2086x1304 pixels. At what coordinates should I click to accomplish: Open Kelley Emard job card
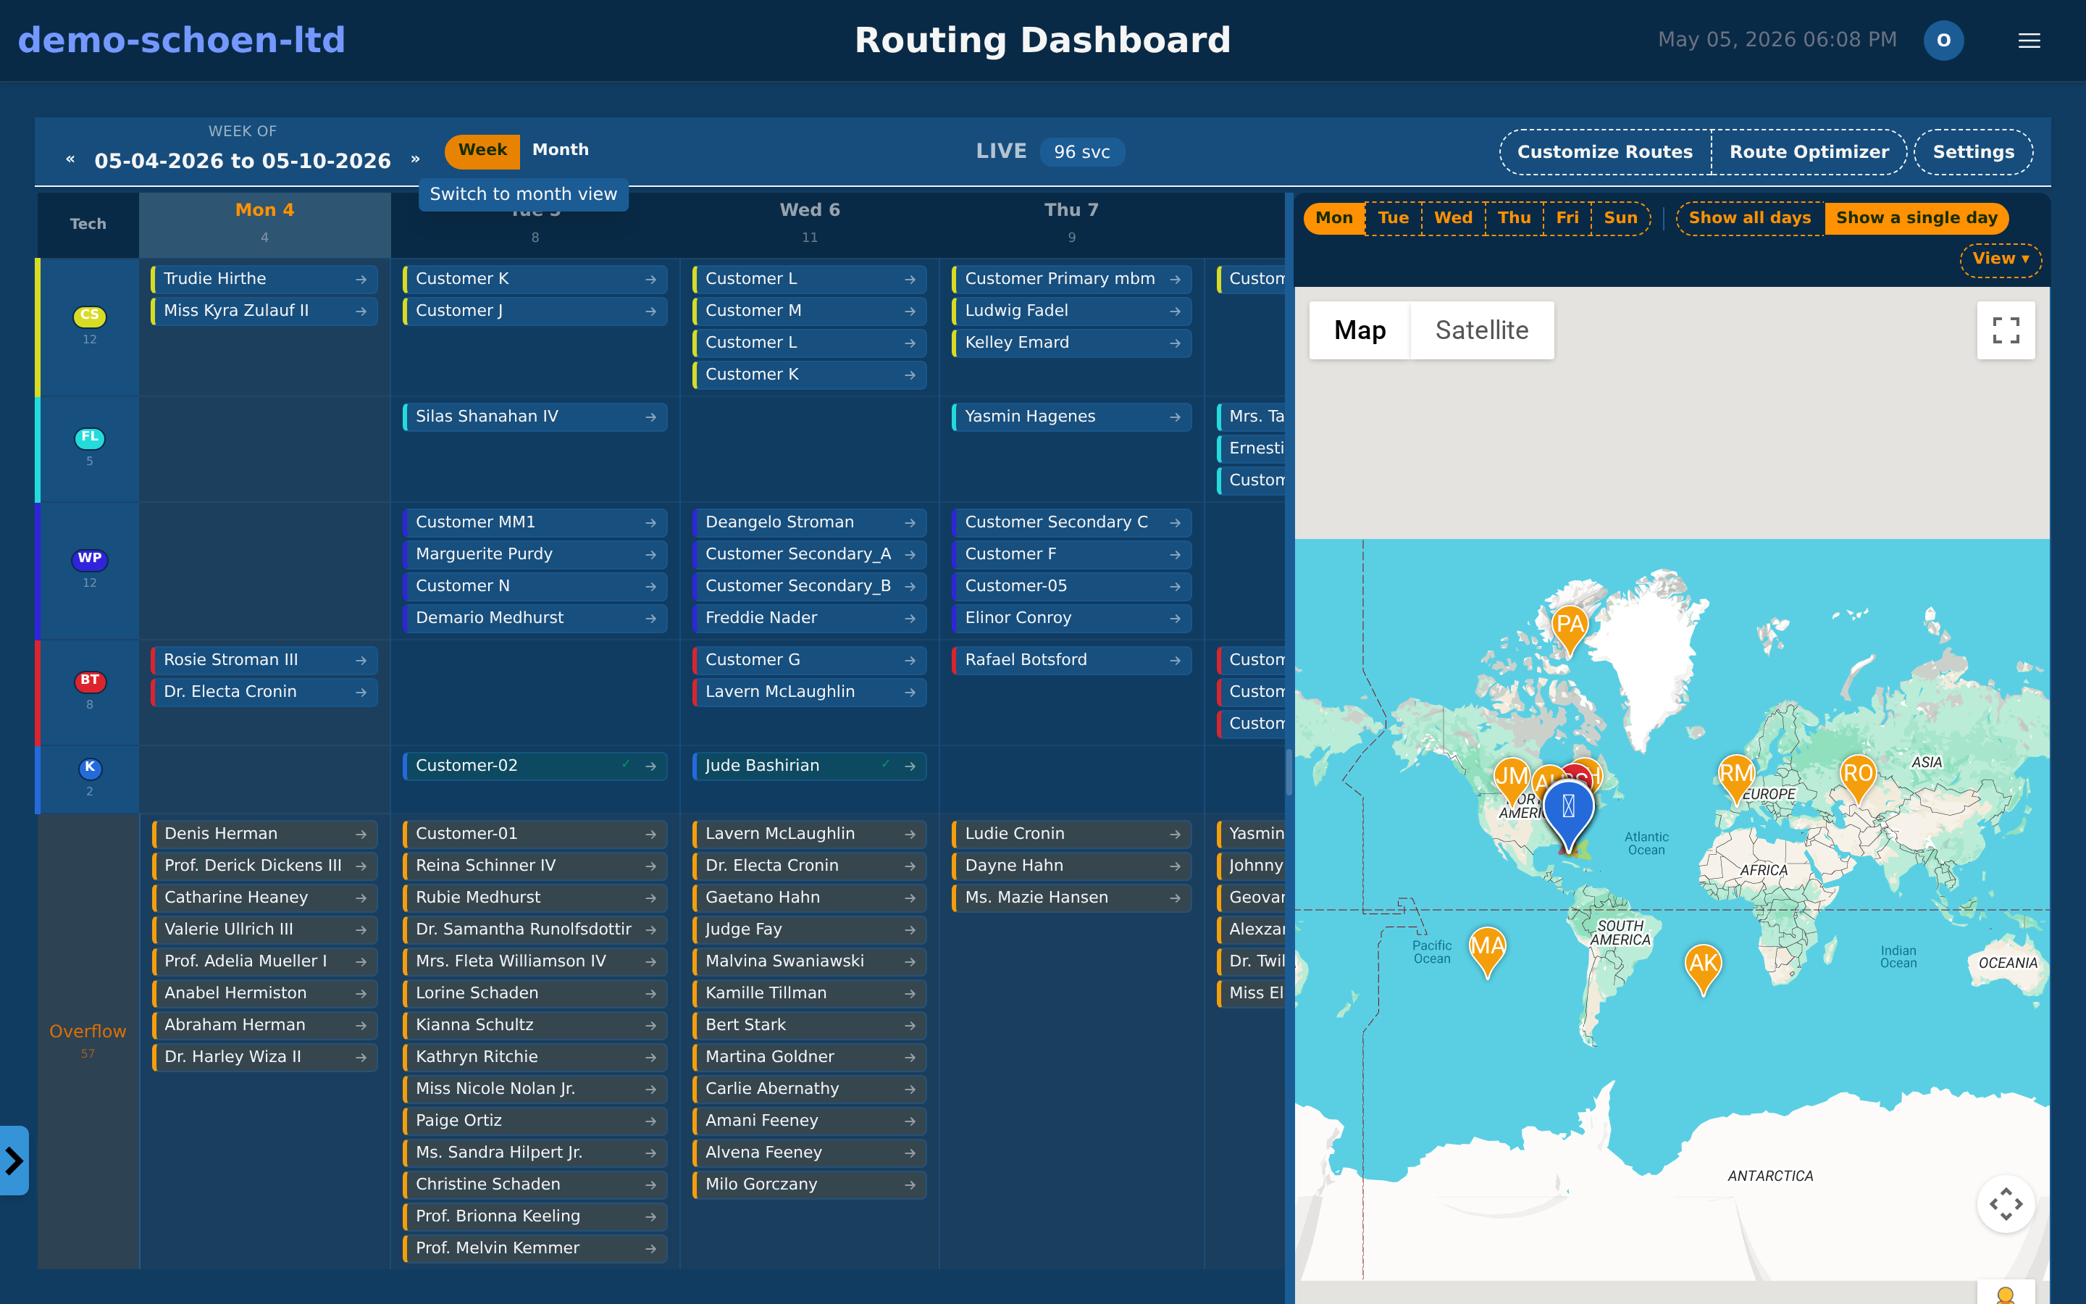[x=1071, y=343]
